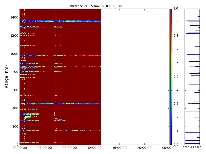Click the 08:00:00 time axis label
Viewport: 206px width, 154px height.
point(70,148)
